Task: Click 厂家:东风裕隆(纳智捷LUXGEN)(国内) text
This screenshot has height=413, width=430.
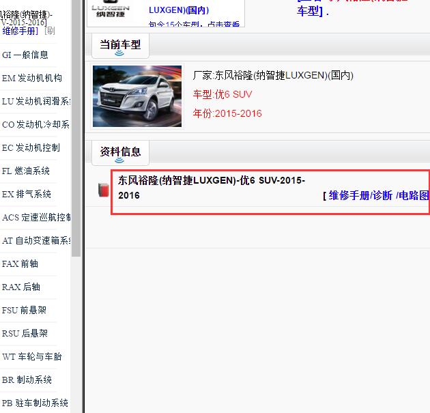Action: pos(273,75)
